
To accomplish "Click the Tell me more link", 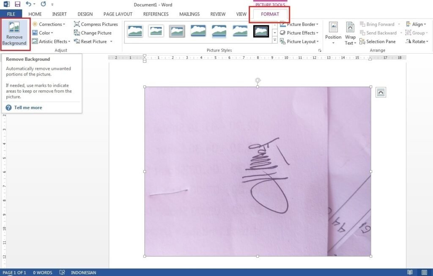I will [28, 108].
